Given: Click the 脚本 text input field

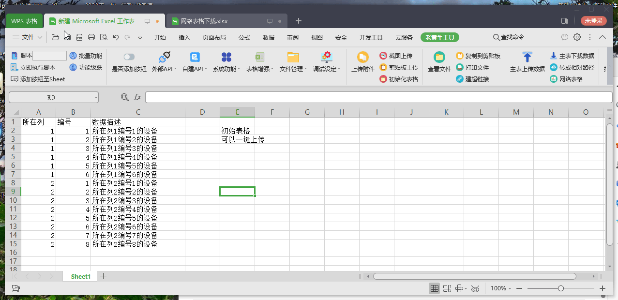Looking at the screenshot, I should point(49,56).
